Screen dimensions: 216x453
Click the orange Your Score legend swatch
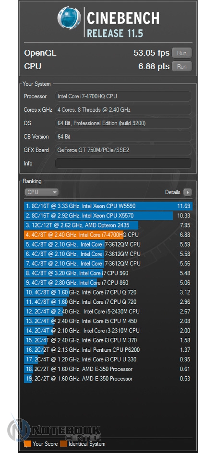tap(27, 443)
